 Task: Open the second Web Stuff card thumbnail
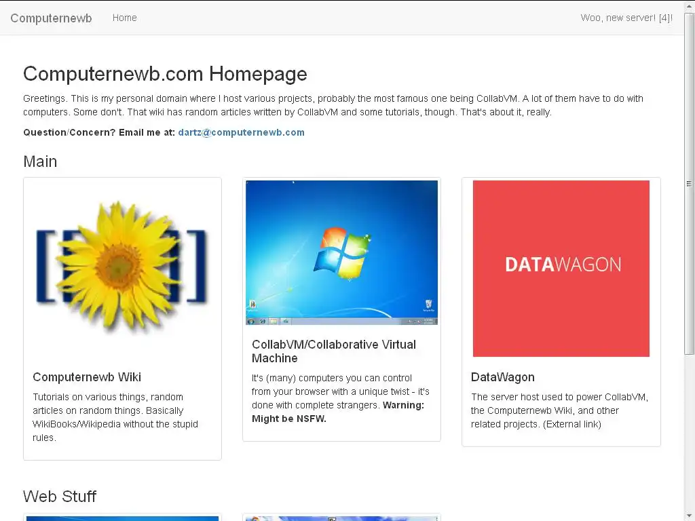[x=342, y=518]
